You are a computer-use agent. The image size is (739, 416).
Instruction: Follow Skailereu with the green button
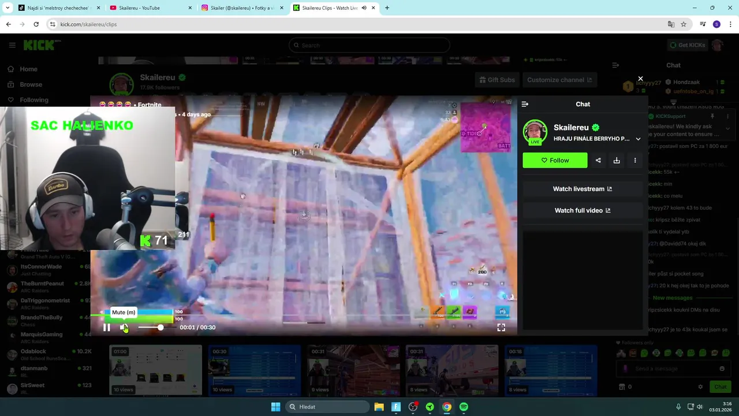point(555,161)
